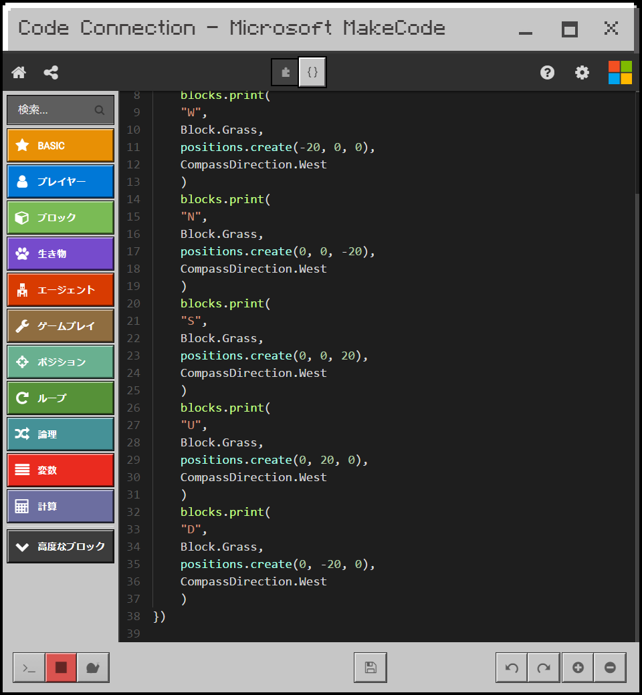
Task: Click the share project icon
Action: [51, 72]
